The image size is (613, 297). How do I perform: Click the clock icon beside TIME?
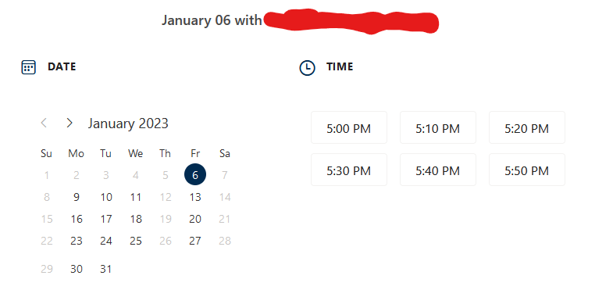click(308, 68)
